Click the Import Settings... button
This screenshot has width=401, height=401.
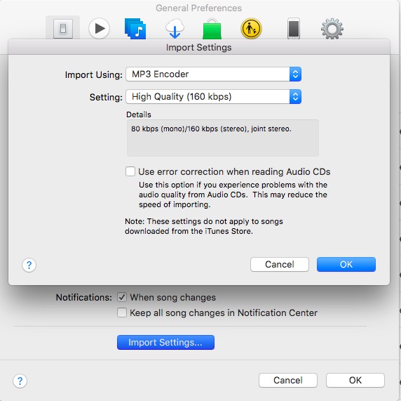click(x=165, y=342)
